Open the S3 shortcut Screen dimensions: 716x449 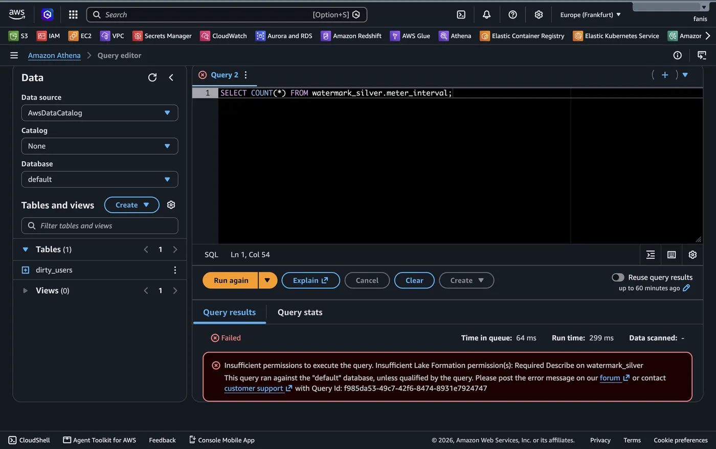[x=18, y=36]
